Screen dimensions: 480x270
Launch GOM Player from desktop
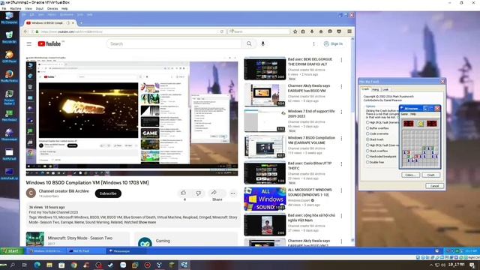9,57
